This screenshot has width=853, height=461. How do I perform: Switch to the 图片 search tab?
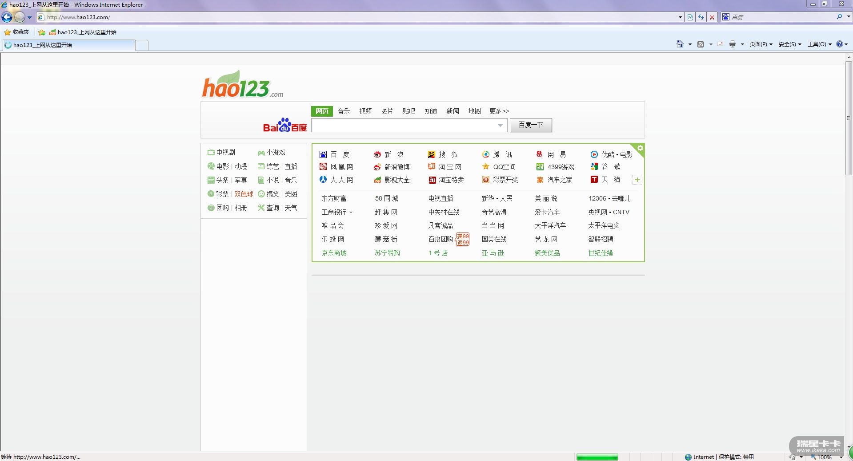[387, 111]
